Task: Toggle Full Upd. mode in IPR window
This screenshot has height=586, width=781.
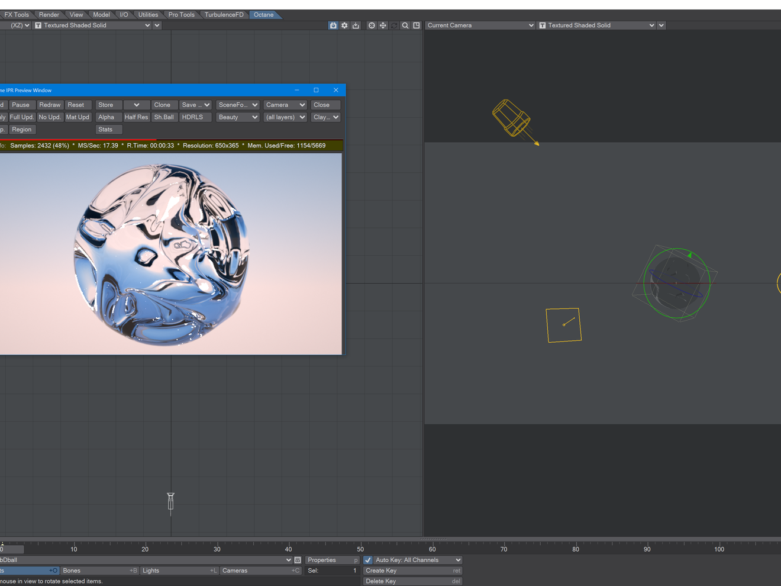Action: click(22, 117)
